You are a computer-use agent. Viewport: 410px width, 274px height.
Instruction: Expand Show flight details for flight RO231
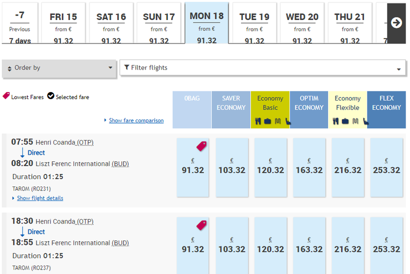(40, 198)
